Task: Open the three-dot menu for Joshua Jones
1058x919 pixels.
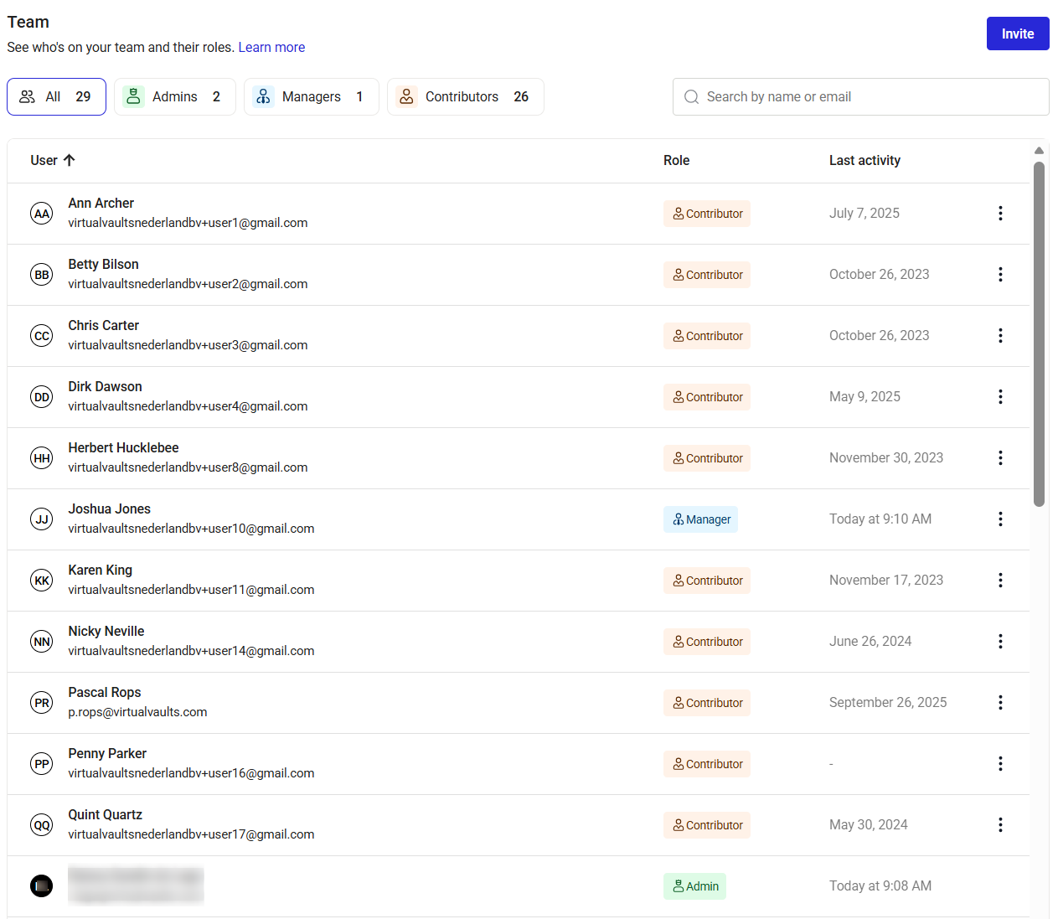Action: point(1000,519)
